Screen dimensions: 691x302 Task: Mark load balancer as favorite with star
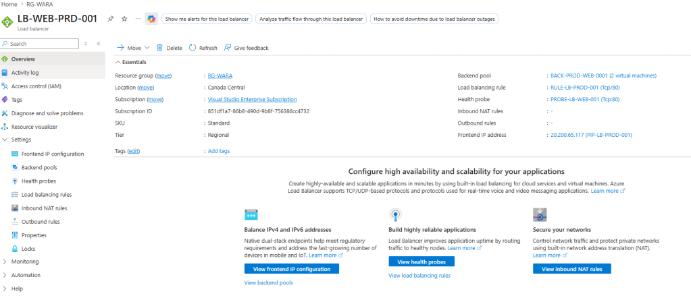click(124, 19)
